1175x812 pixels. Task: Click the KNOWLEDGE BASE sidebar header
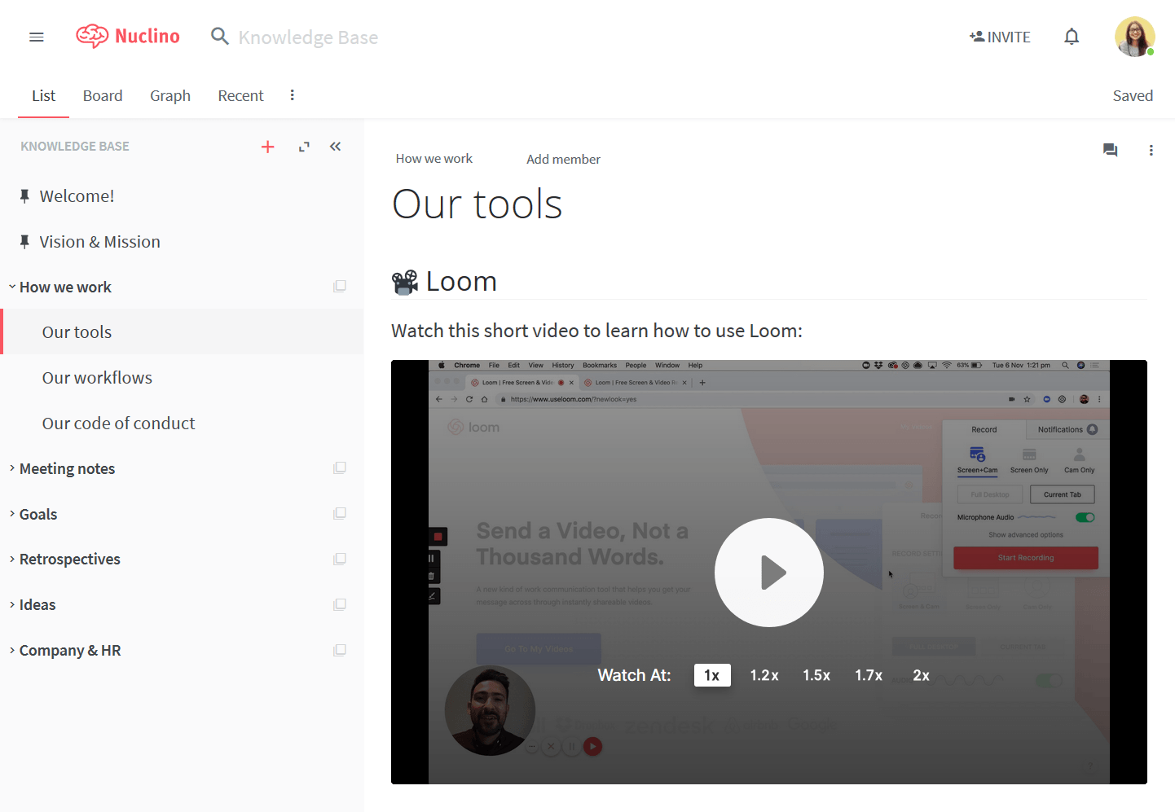click(75, 147)
